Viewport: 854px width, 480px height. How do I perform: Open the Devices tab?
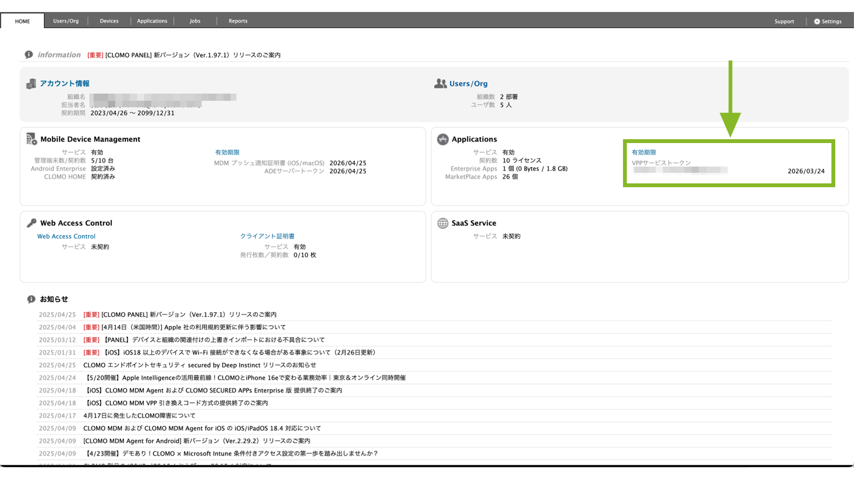pos(109,21)
